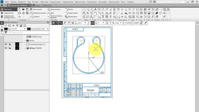Open the Правка menu

(x=14, y=2)
